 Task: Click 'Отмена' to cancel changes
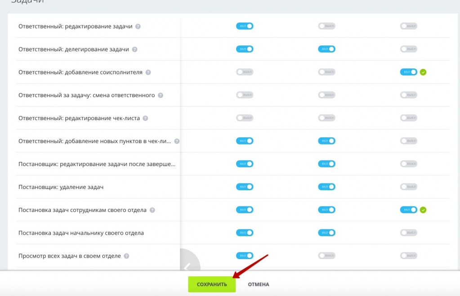click(259, 284)
